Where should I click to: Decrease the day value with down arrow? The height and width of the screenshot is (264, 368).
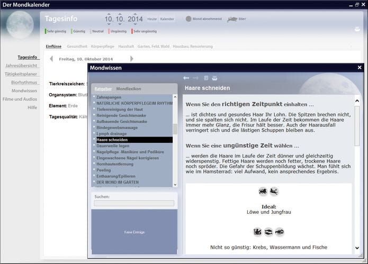tap(109, 24)
